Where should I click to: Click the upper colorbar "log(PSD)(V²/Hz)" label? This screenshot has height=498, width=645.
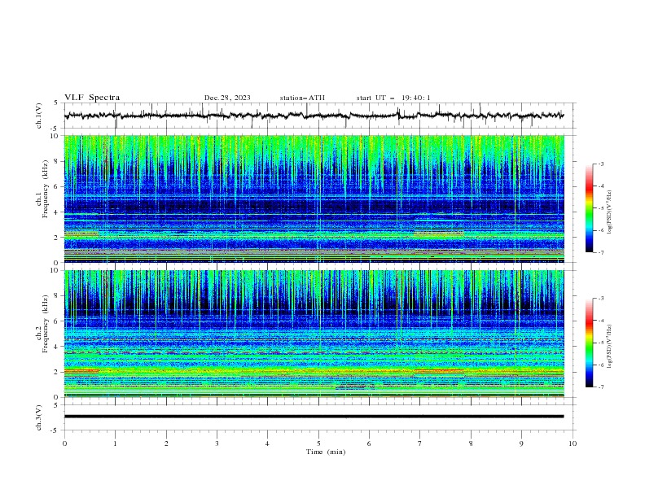[609, 212]
